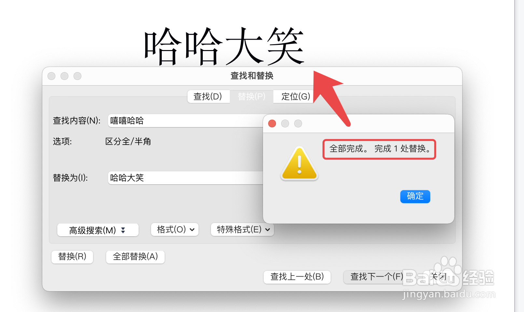Click 查找上一处(B) to find previous
Image resolution: width=524 pixels, height=312 pixels.
click(297, 277)
